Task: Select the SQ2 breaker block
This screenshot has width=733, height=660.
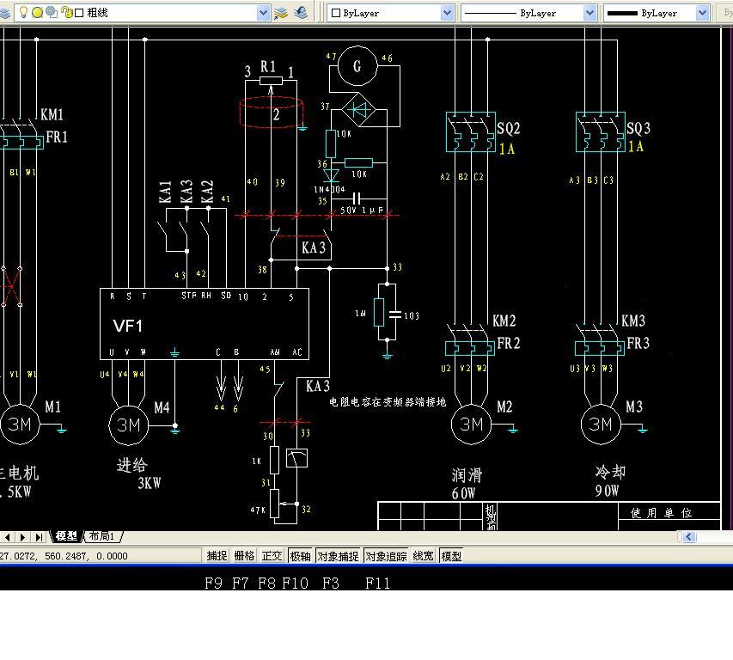Action: pyautogui.click(x=471, y=131)
